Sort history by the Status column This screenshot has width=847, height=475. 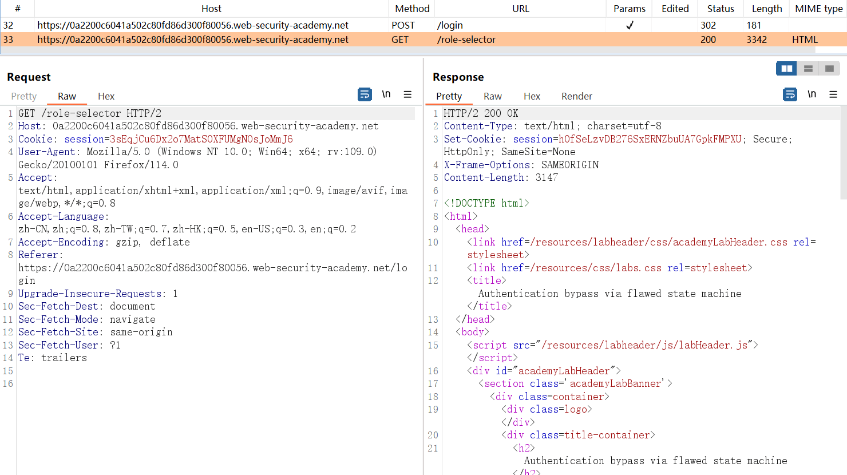pos(720,9)
